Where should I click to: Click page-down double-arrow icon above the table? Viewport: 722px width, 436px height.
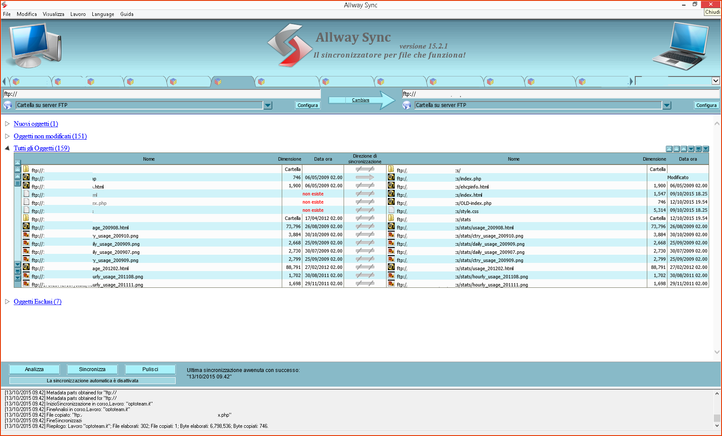698,149
